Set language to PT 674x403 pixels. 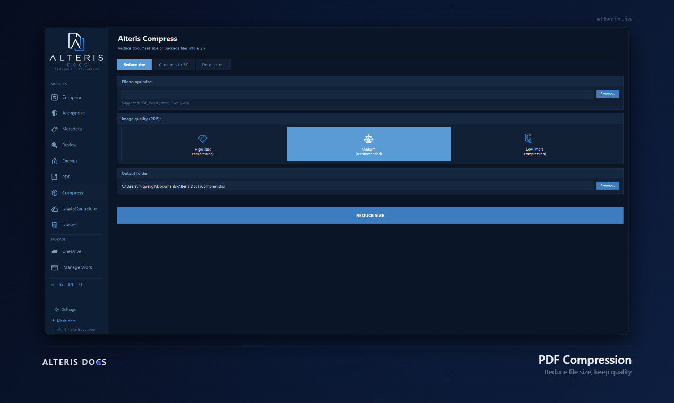[x=80, y=285]
